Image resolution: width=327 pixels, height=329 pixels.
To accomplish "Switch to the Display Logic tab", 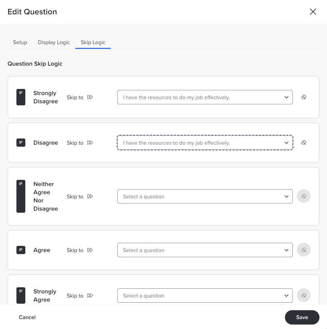I will click(x=54, y=42).
